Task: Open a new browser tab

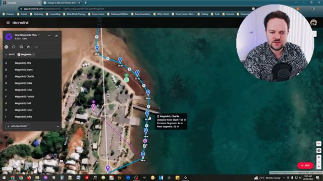Action: [85, 3]
